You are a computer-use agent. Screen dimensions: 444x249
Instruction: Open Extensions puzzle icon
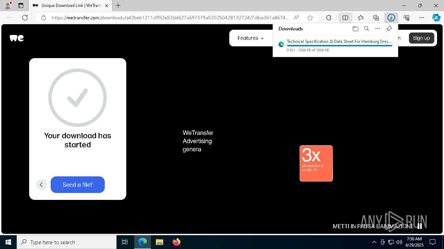(x=328, y=18)
